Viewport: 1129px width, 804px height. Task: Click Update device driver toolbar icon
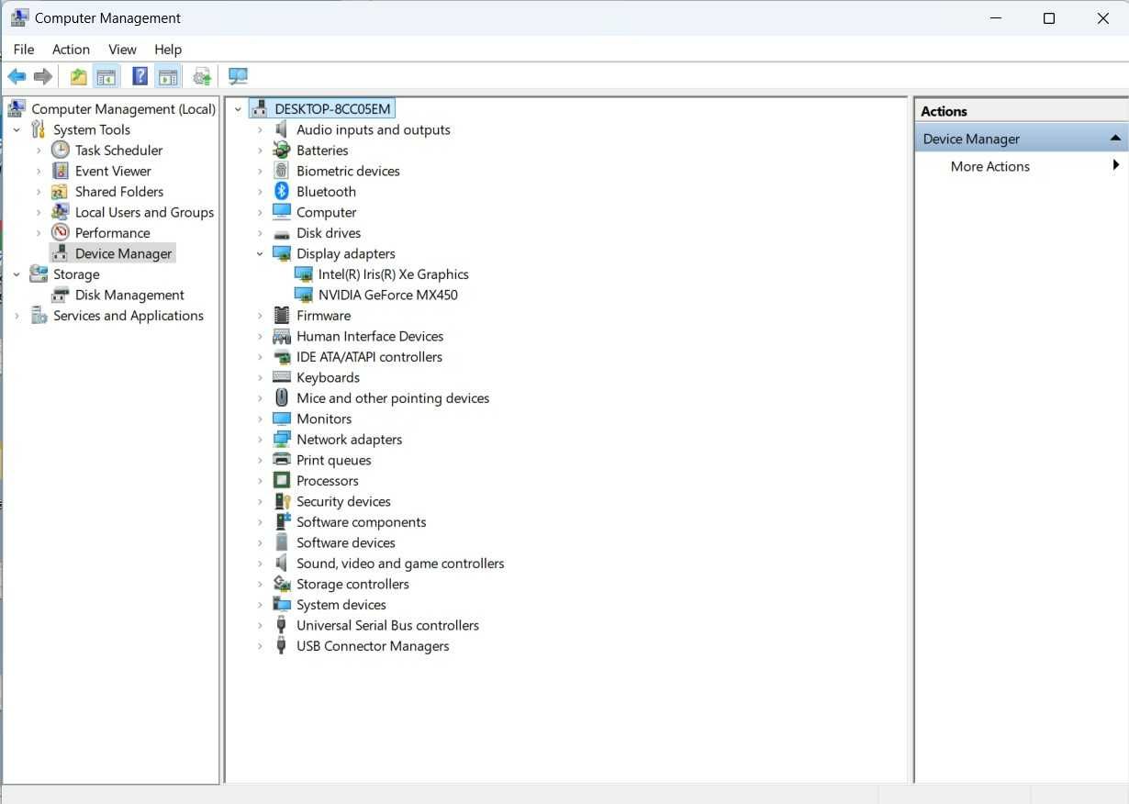click(202, 76)
